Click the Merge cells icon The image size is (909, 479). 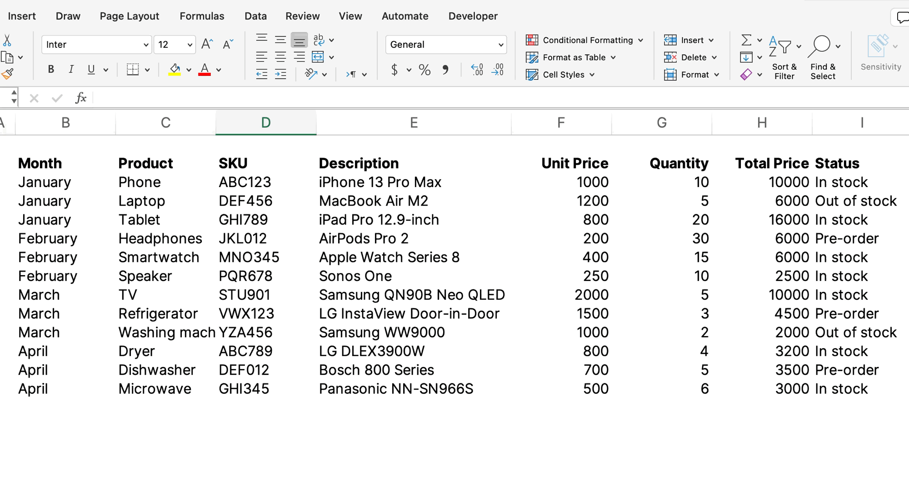pyautogui.click(x=318, y=57)
